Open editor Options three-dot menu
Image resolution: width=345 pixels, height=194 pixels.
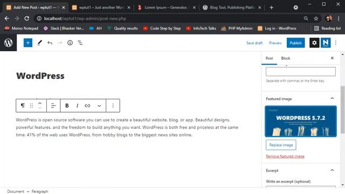[x=336, y=43]
